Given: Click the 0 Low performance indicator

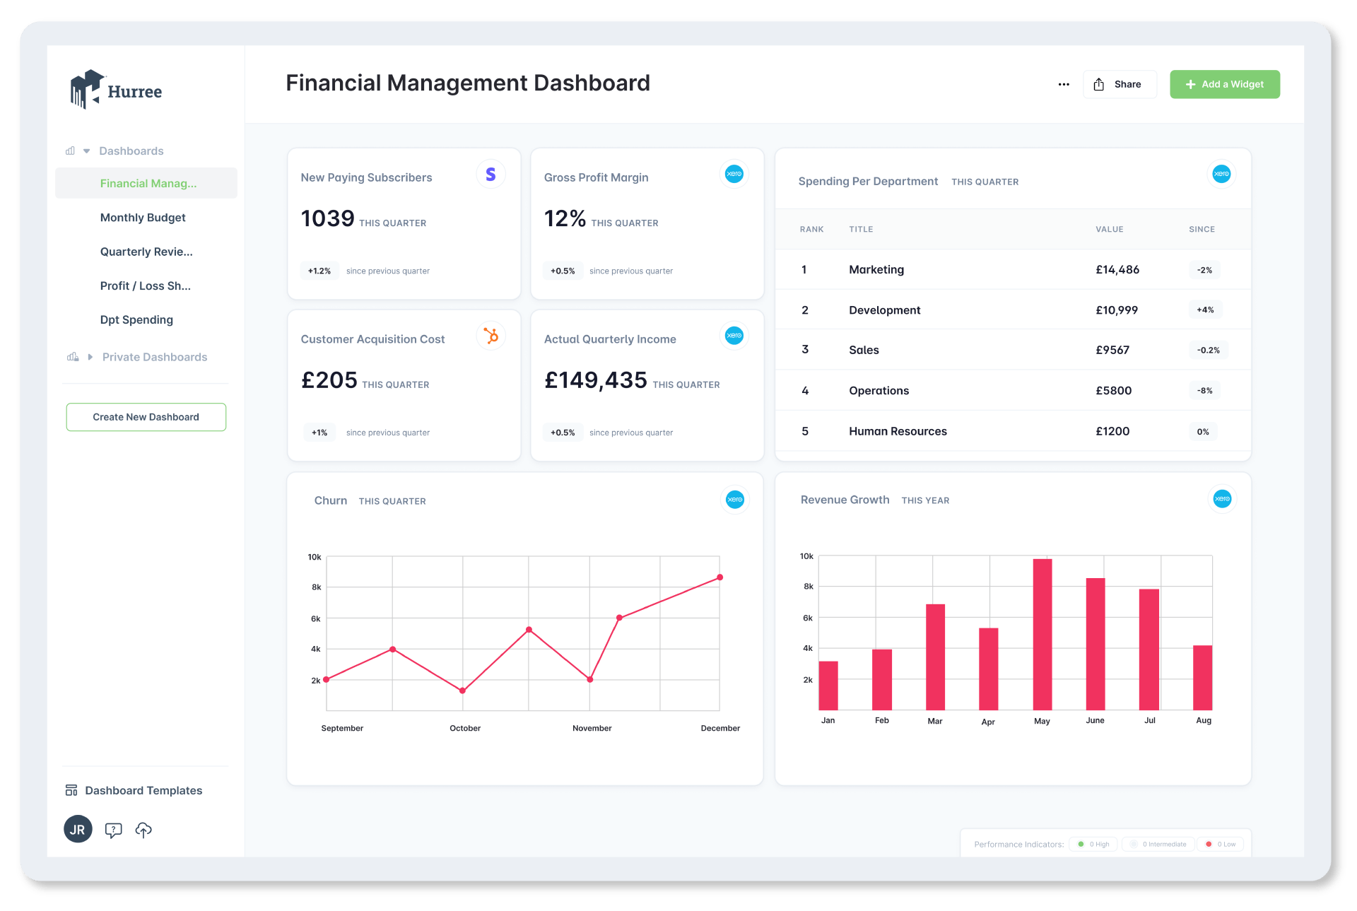Looking at the screenshot, I should click(x=1221, y=844).
